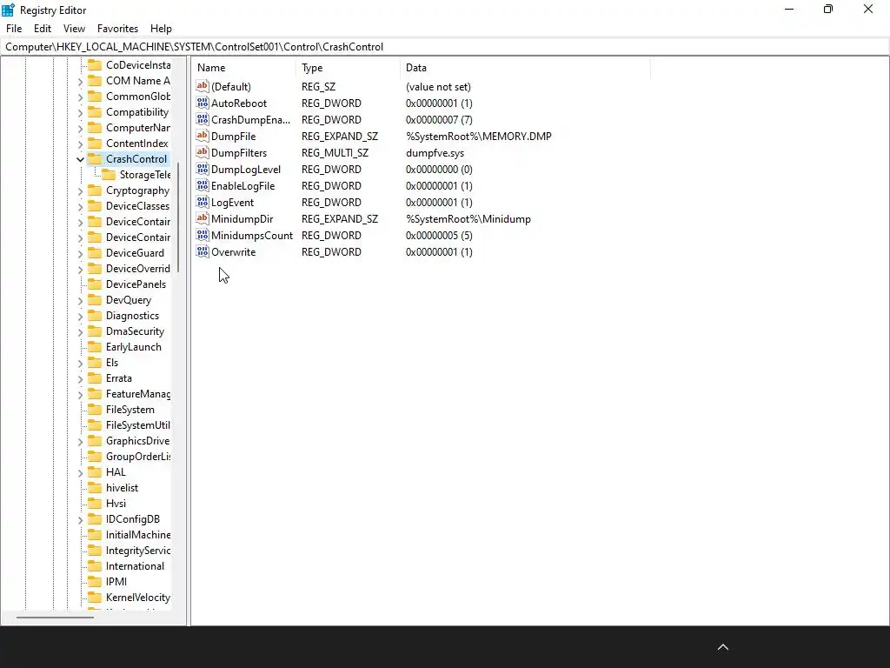
Task: Open the View menu
Action: 74,29
